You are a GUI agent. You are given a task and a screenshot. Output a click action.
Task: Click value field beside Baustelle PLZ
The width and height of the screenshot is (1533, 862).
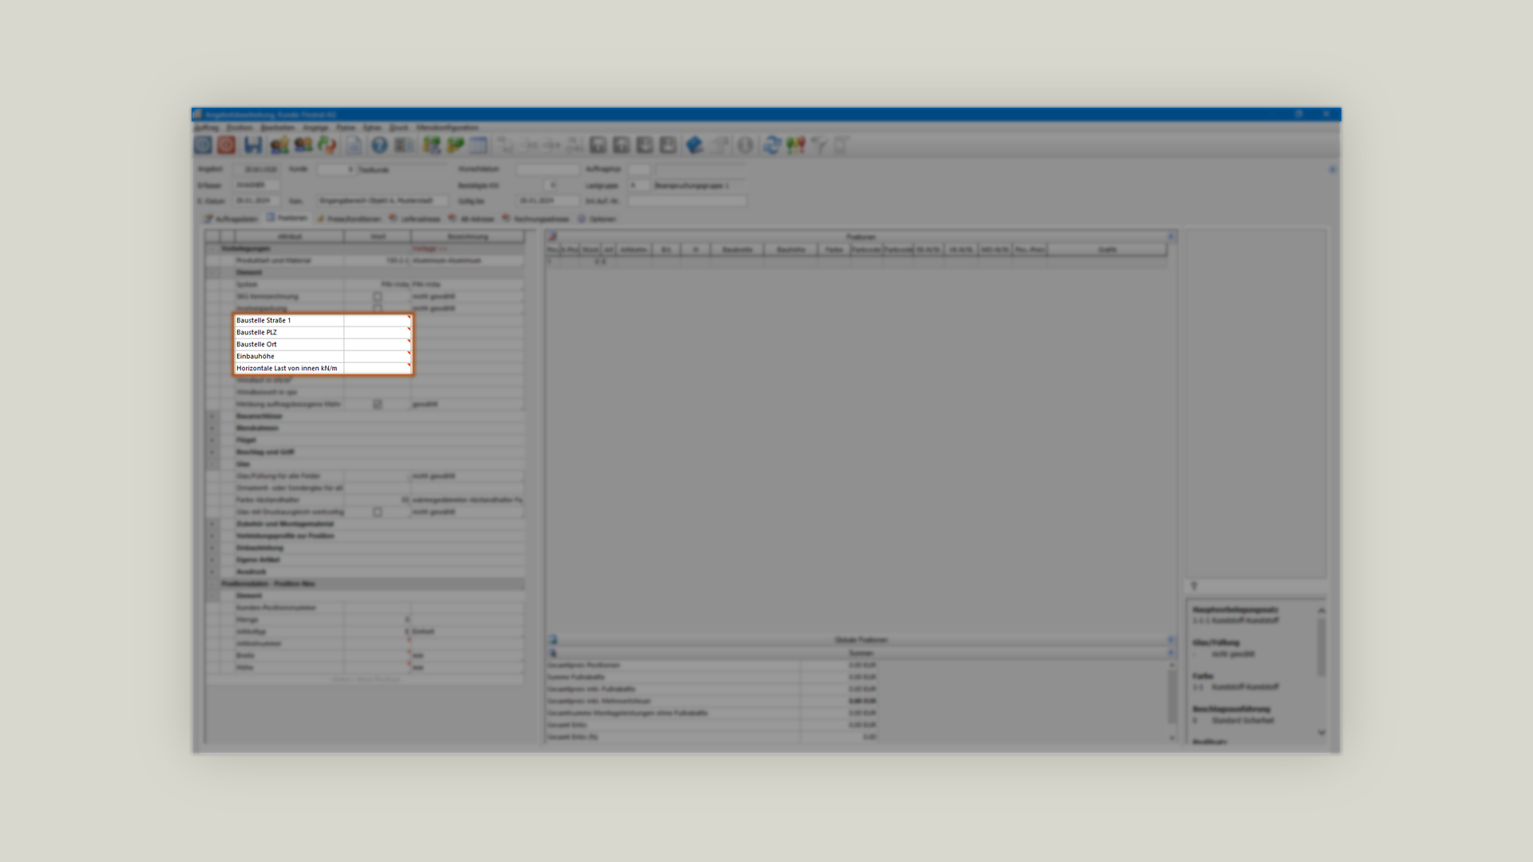[378, 332]
